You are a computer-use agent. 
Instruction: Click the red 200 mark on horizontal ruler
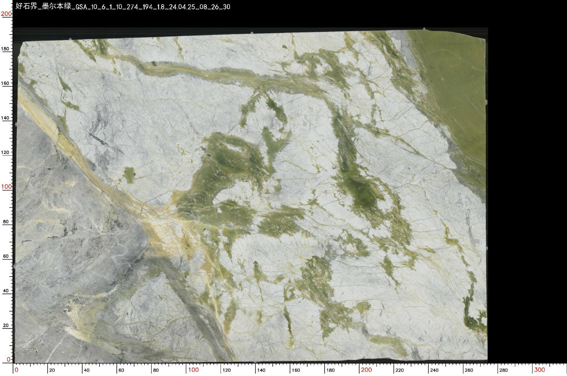(x=366, y=369)
